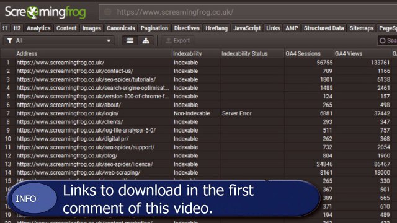397x223 pixels.
Task: Open the Hreflang tab
Action: coord(216,28)
